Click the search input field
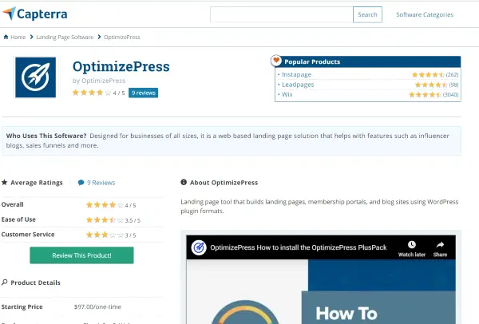 click(x=281, y=14)
